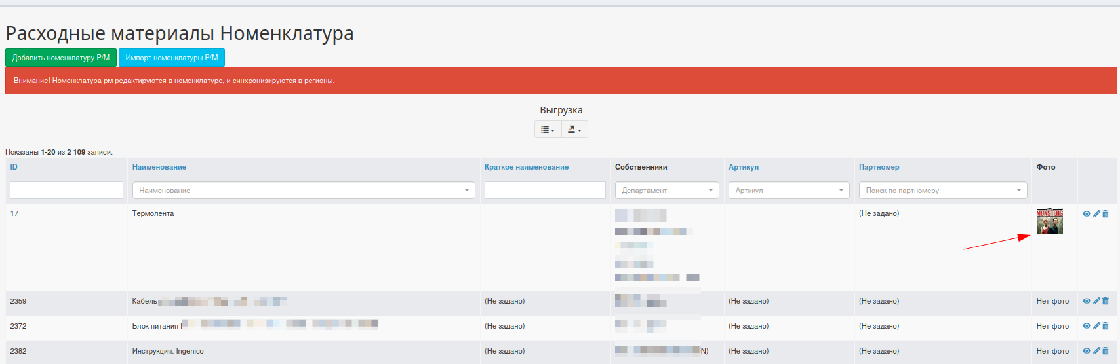Click the view eye icon for row 17
This screenshot has width=1120, height=364.
(x=1087, y=214)
